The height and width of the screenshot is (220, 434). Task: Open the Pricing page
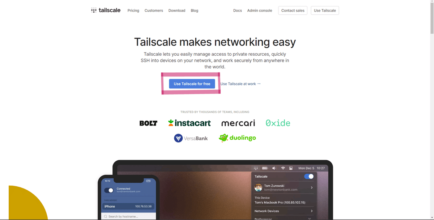tap(133, 10)
